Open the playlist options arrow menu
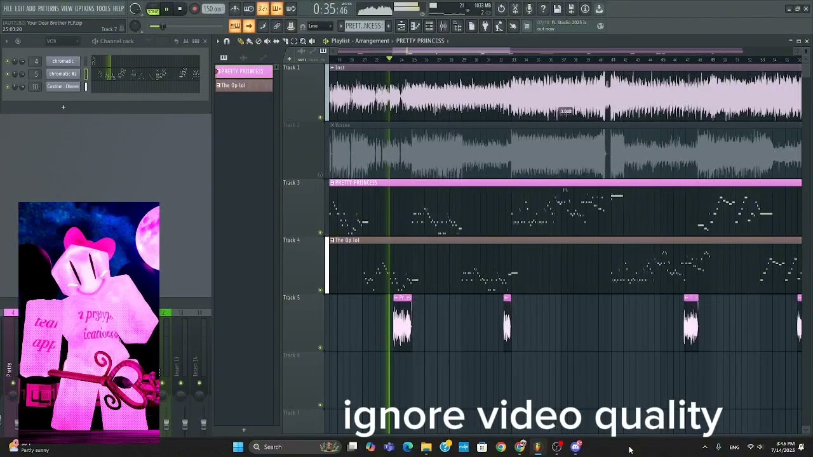This screenshot has width=813, height=457. [x=218, y=41]
